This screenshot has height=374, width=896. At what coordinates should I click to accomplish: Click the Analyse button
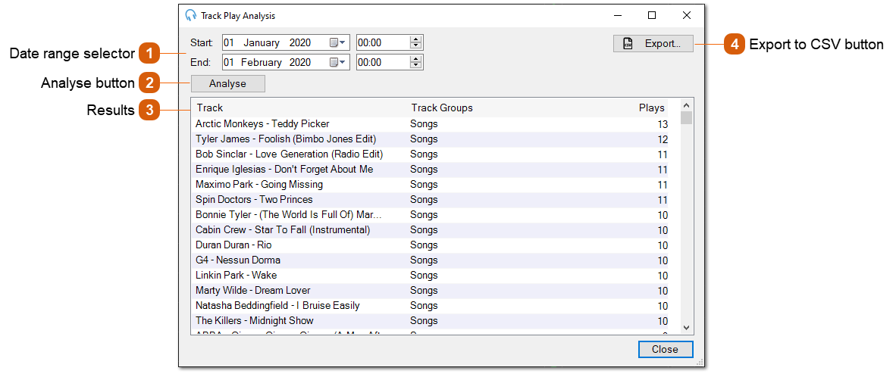pos(228,84)
